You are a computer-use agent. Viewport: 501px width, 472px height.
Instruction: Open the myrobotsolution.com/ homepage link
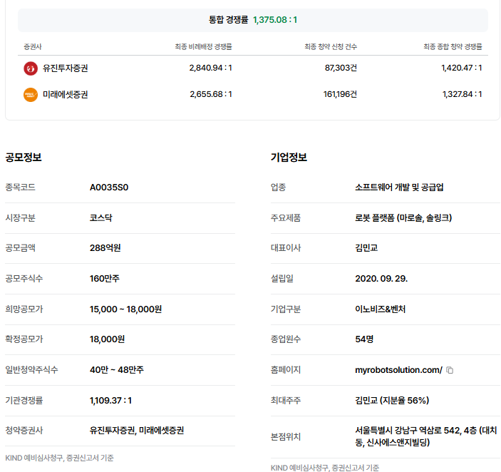[398, 370]
